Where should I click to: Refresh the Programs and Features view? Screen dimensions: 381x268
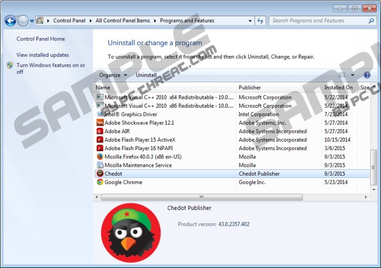click(260, 21)
